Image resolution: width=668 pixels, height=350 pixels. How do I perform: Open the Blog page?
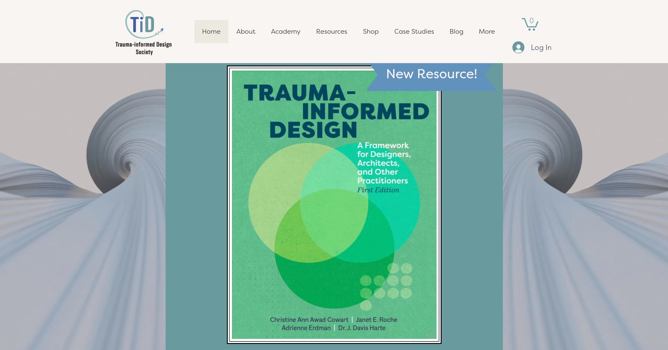pos(456,31)
